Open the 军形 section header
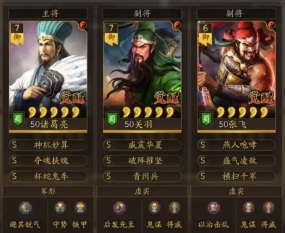This screenshot has height=233, width=285. (x=48, y=191)
